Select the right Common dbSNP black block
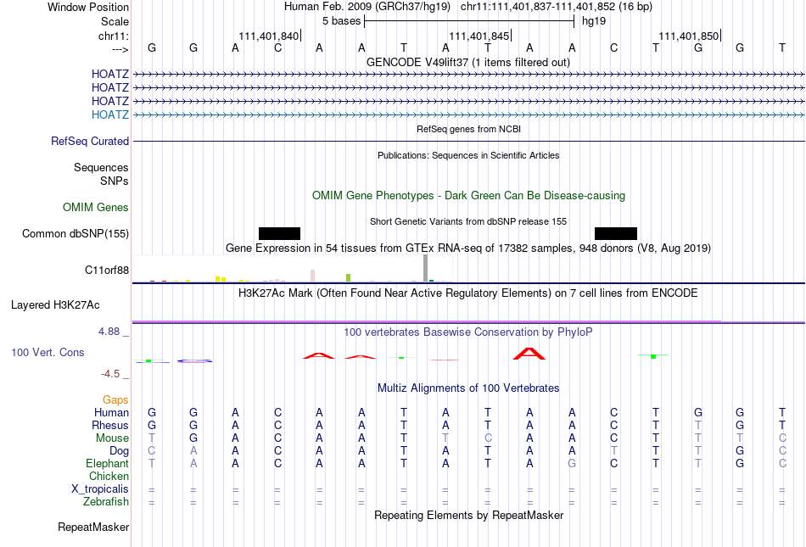 616,234
